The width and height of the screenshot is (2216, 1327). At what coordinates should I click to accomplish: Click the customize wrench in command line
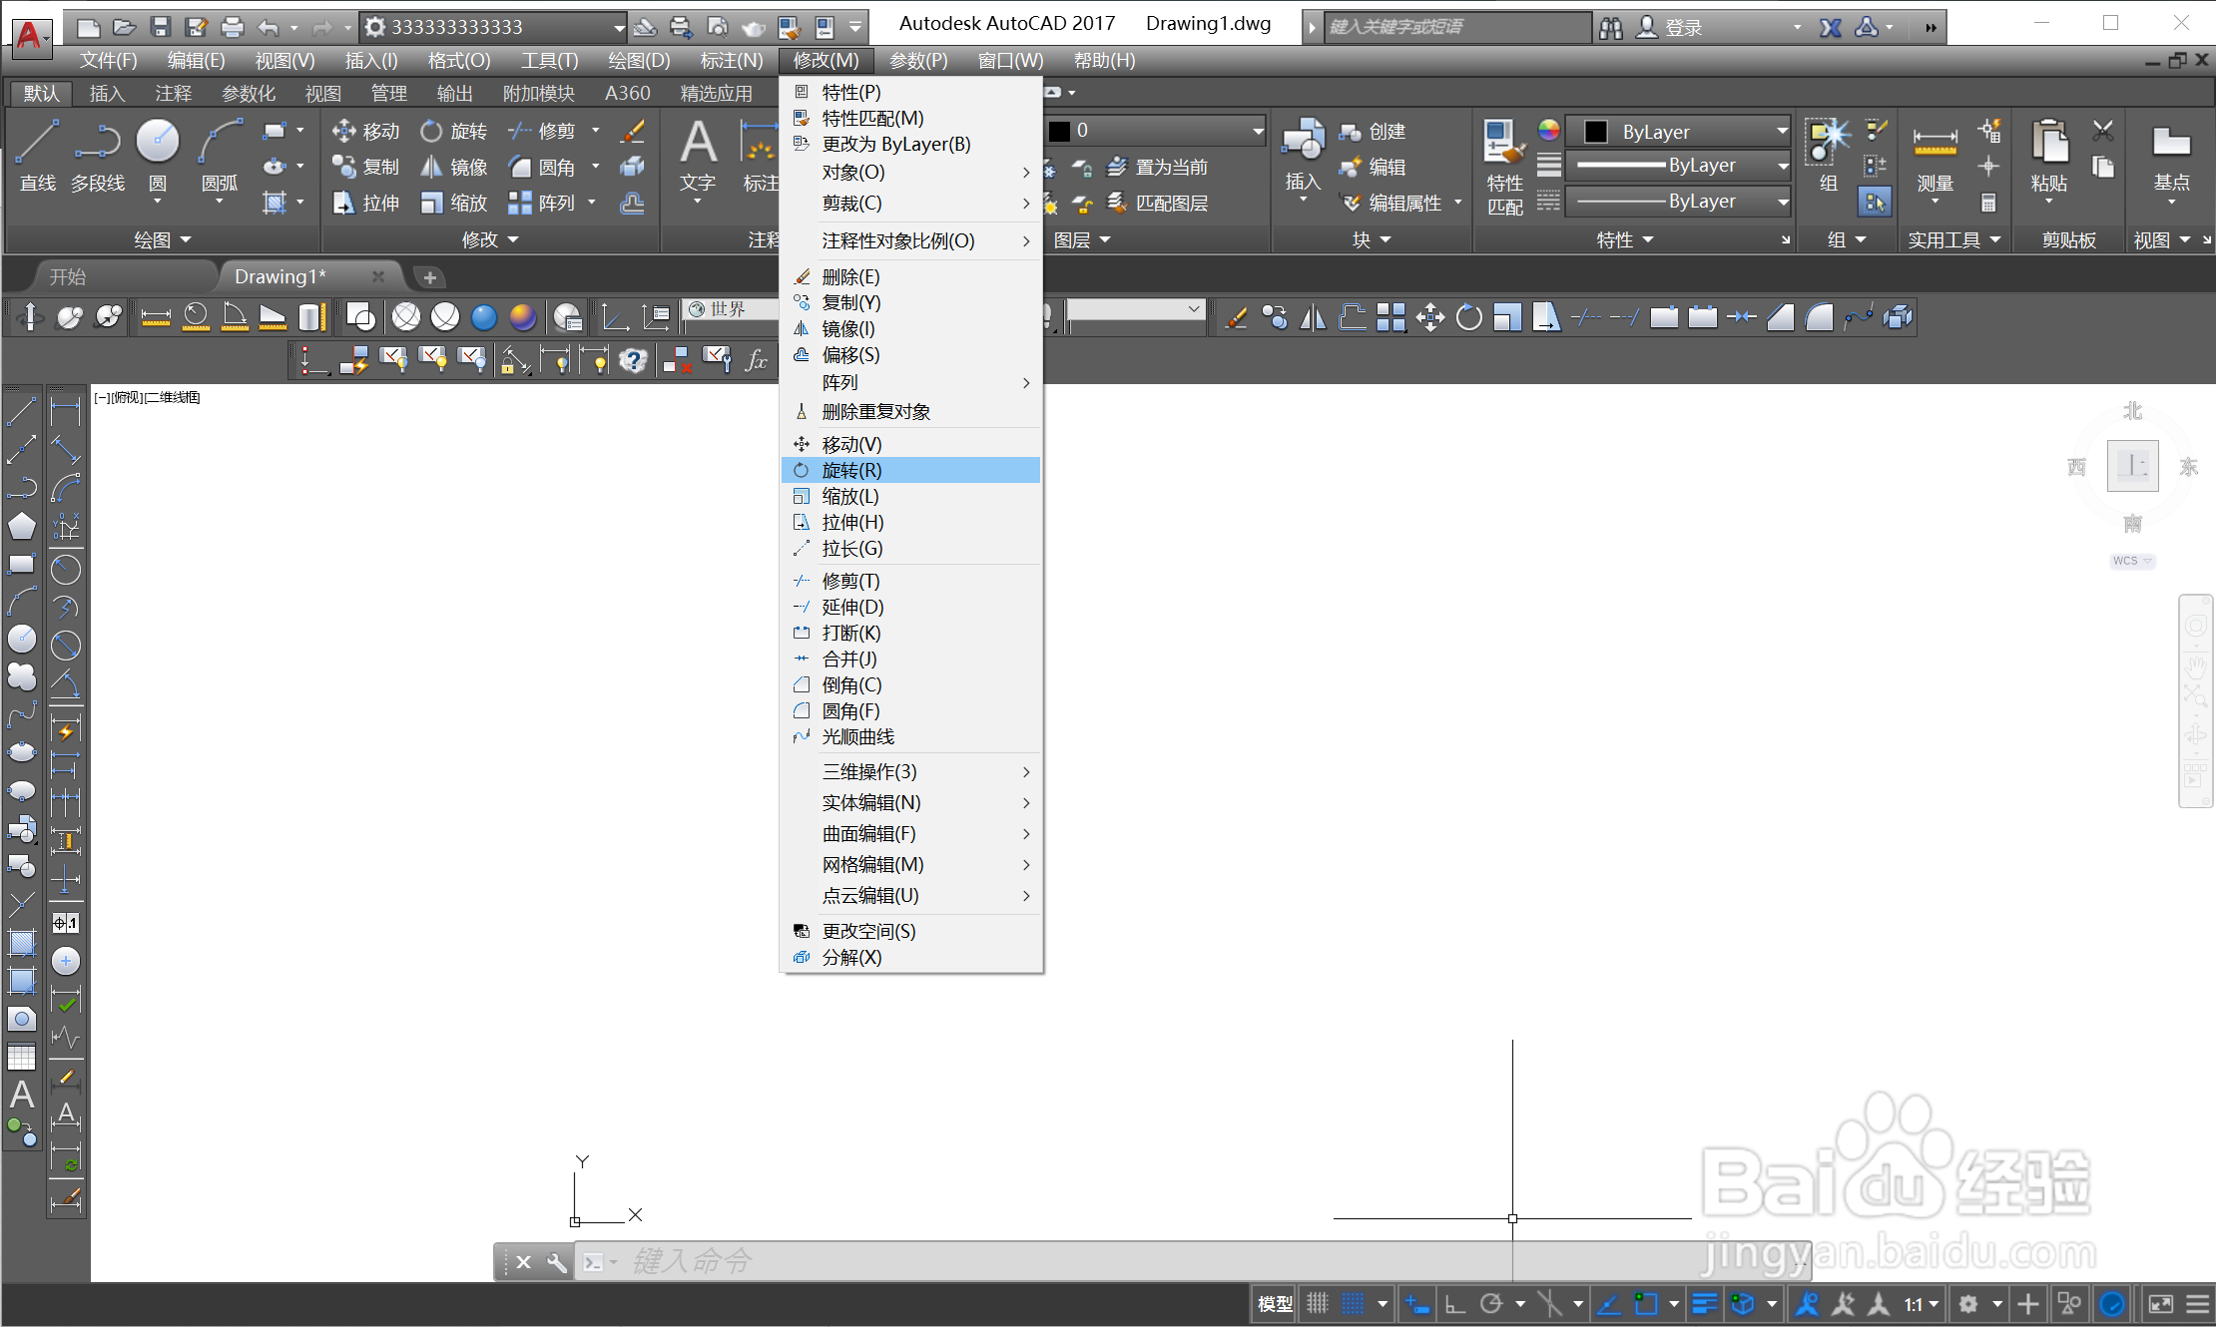[557, 1262]
